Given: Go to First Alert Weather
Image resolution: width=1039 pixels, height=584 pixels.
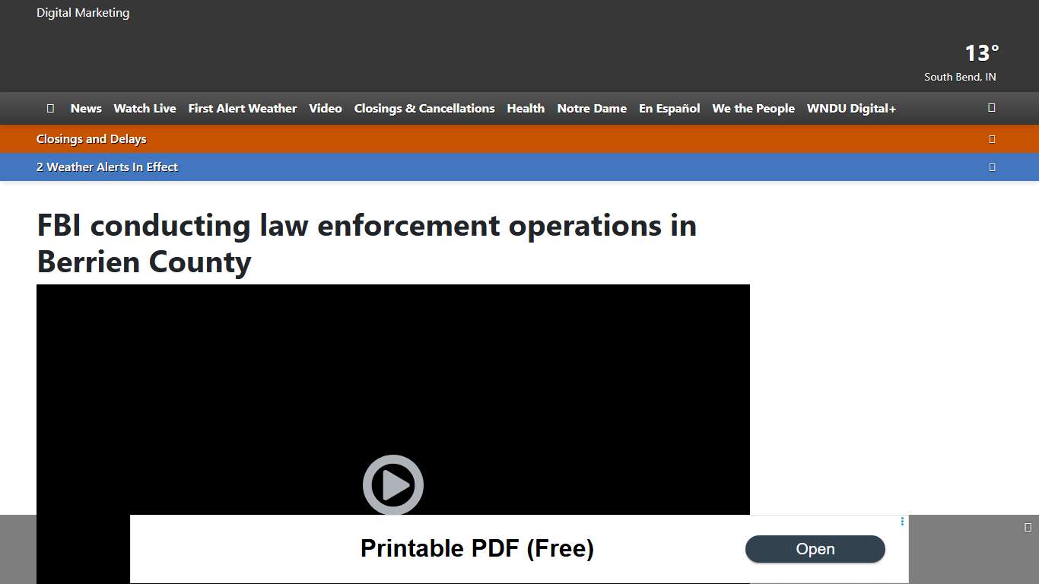Looking at the screenshot, I should pos(242,108).
